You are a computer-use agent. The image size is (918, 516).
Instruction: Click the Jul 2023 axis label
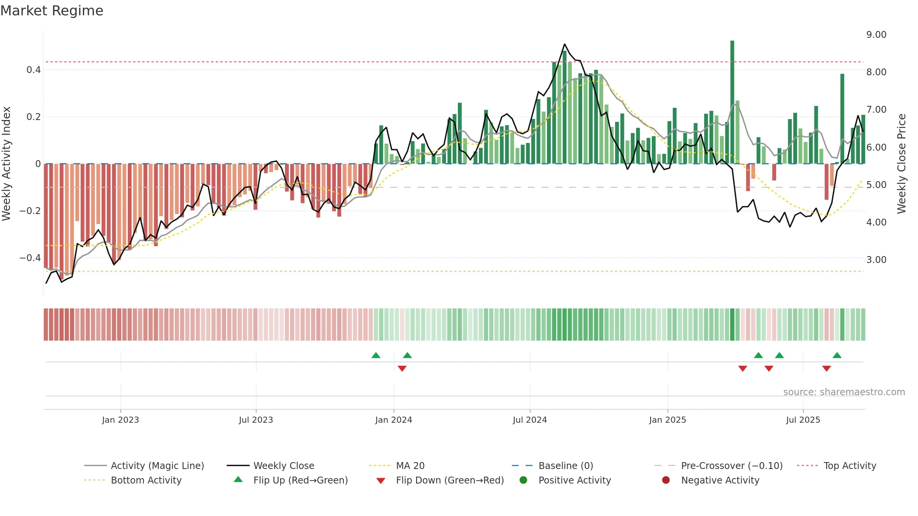256,420
